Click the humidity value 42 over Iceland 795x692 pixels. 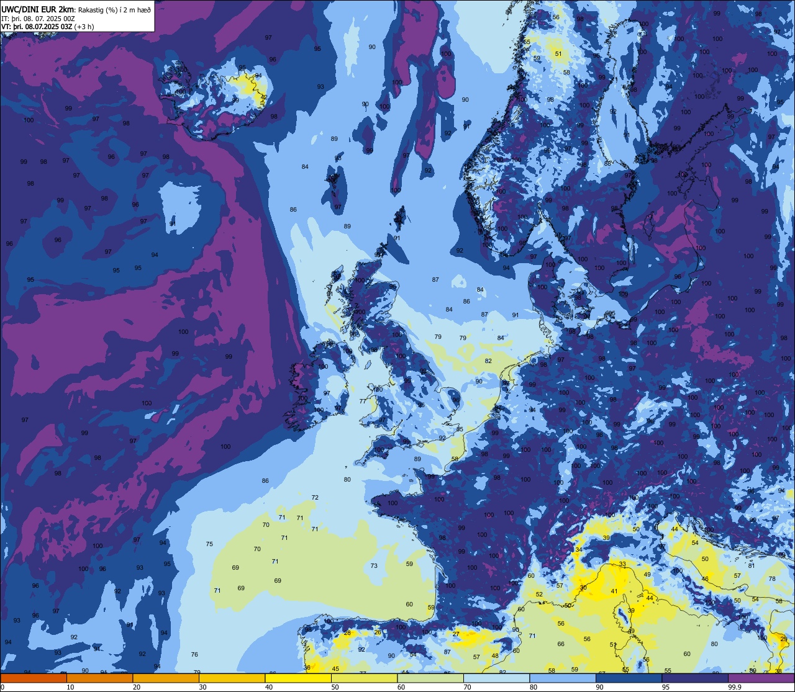pyautogui.click(x=264, y=97)
